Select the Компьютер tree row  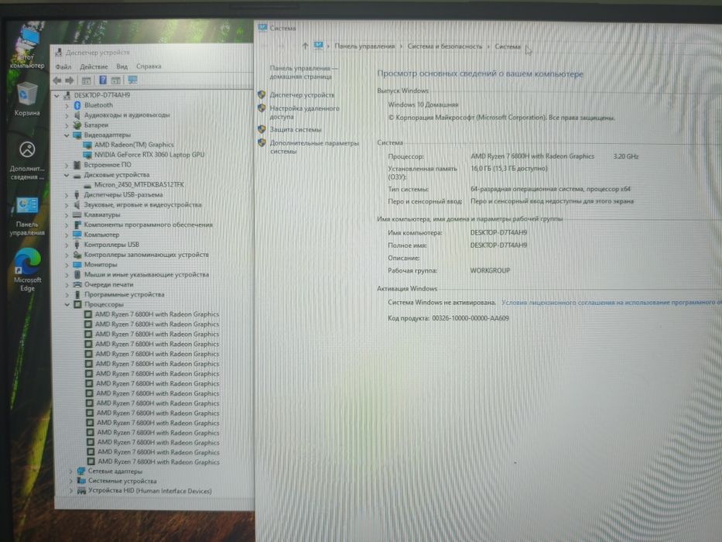pos(102,235)
